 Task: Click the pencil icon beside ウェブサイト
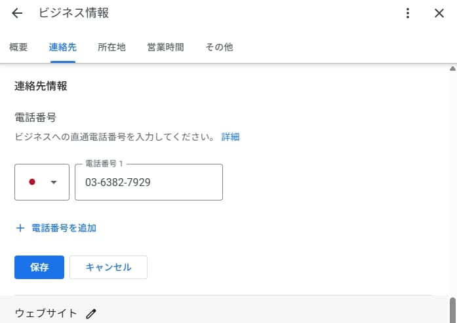(x=91, y=314)
